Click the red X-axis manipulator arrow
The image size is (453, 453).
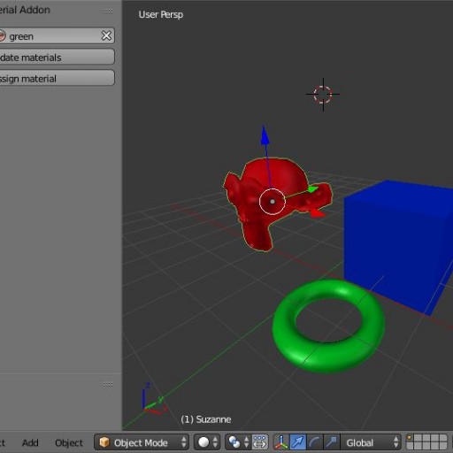pyautogui.click(x=318, y=213)
